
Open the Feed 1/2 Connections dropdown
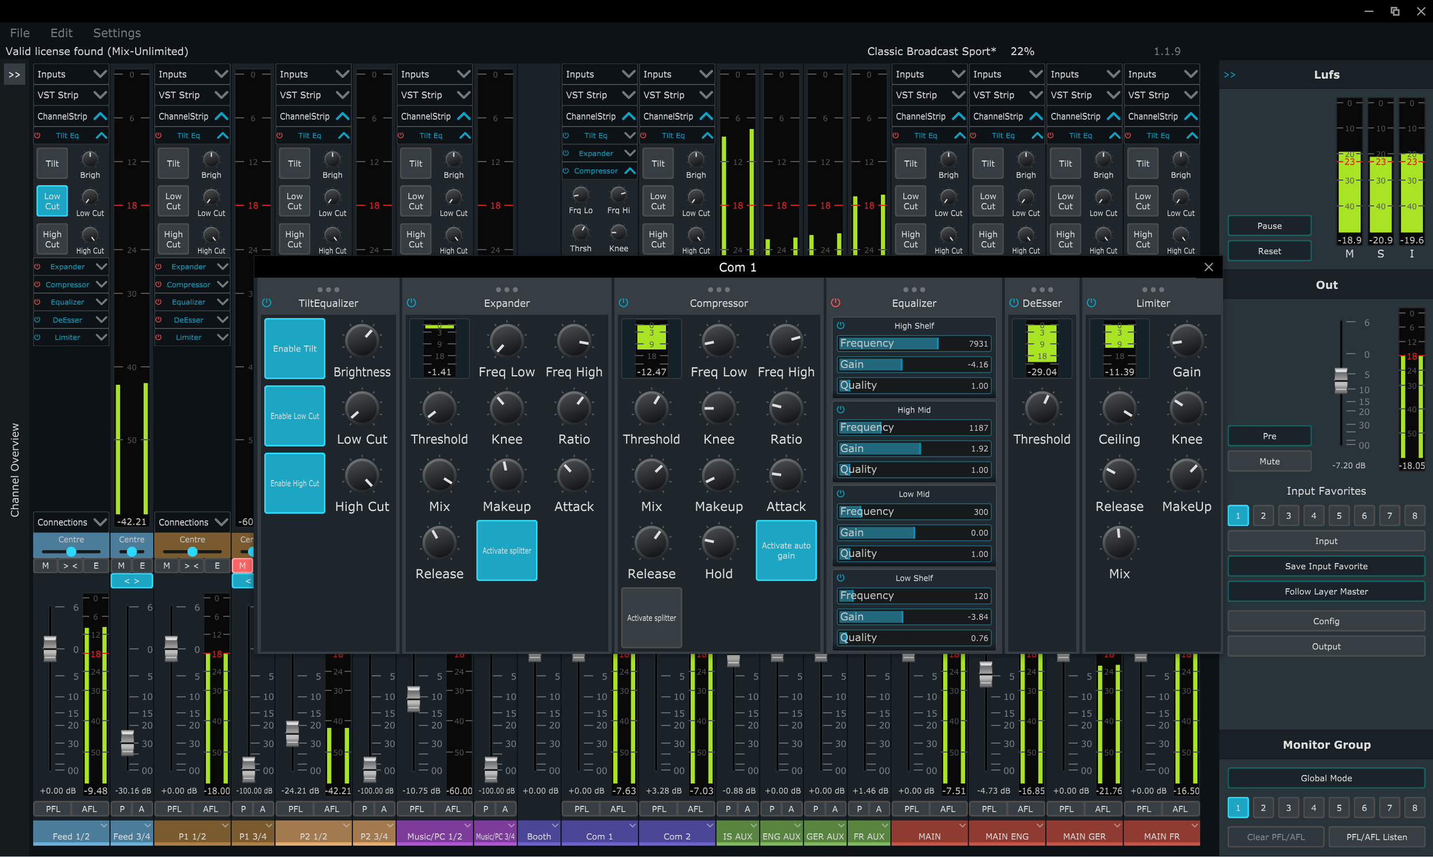click(71, 522)
